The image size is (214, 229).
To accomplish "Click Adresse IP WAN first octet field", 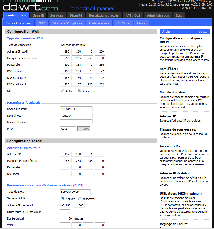I will click(65, 51).
